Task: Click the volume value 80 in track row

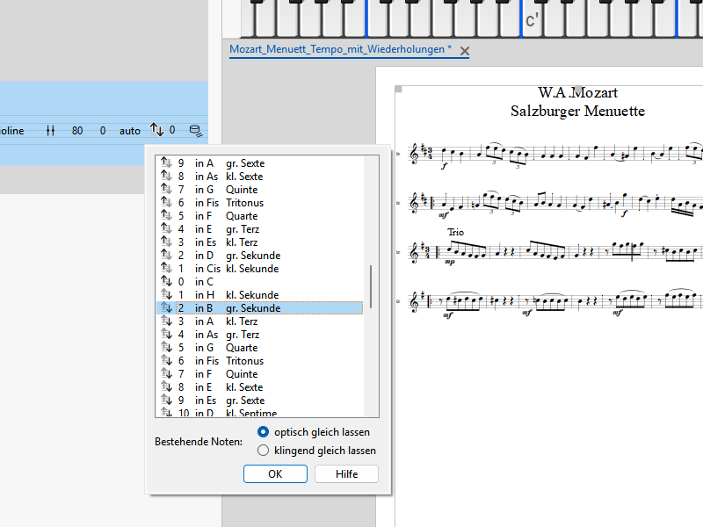Action: tap(77, 131)
